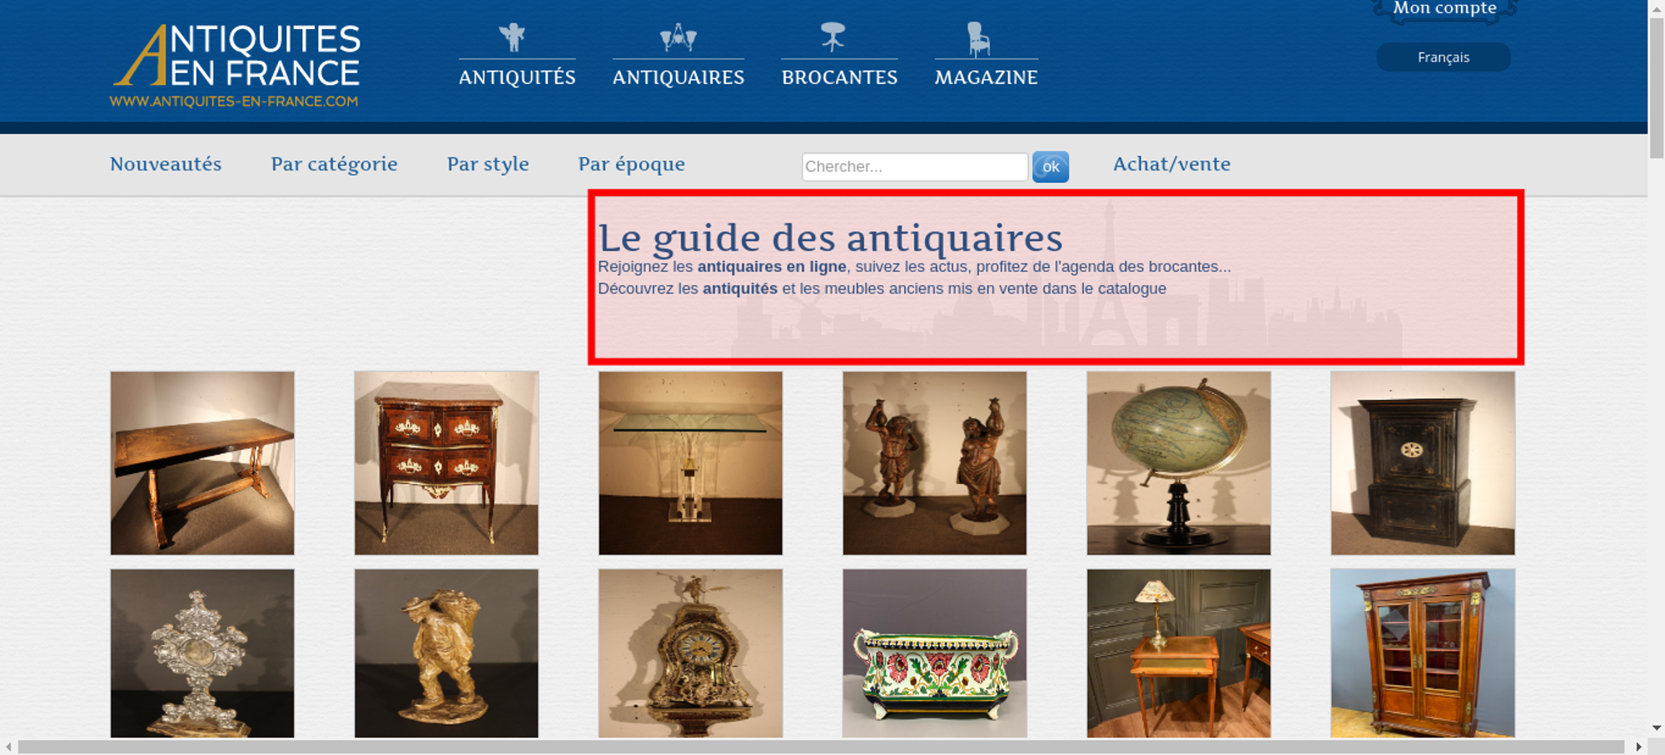
Task: Open the terrestrial globe thumbnail
Action: coord(1179,463)
